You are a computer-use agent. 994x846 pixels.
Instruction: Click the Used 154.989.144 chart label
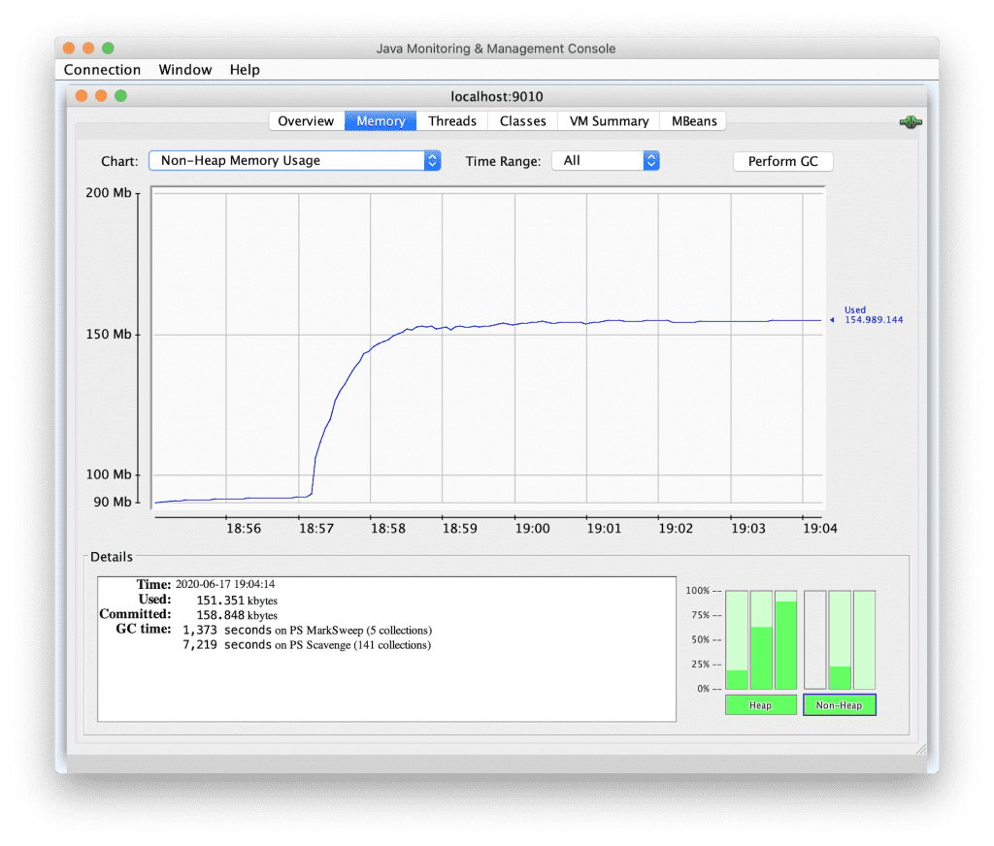pyautogui.click(x=873, y=315)
